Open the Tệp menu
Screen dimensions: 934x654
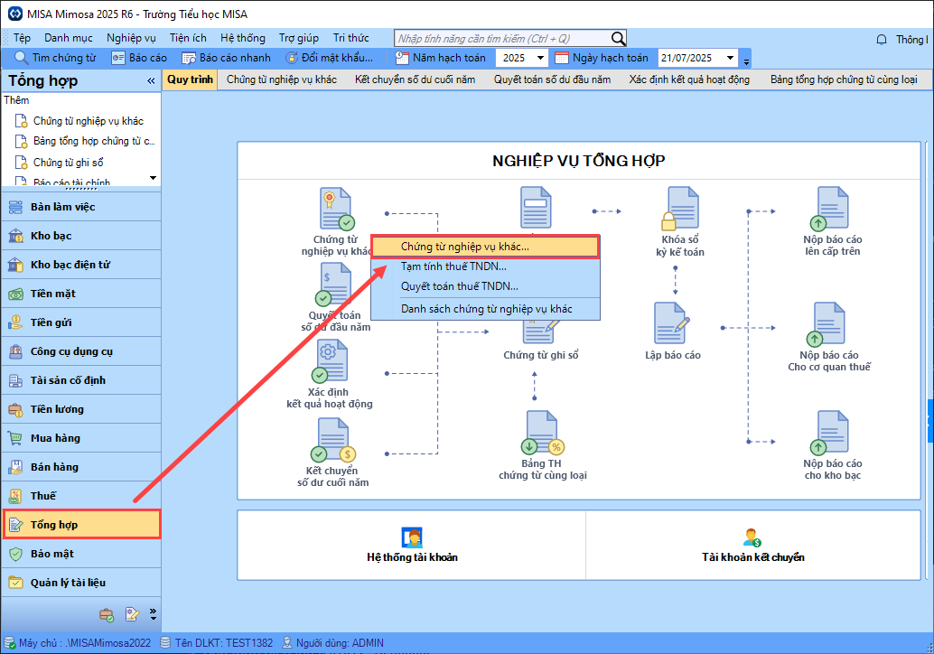click(x=22, y=38)
